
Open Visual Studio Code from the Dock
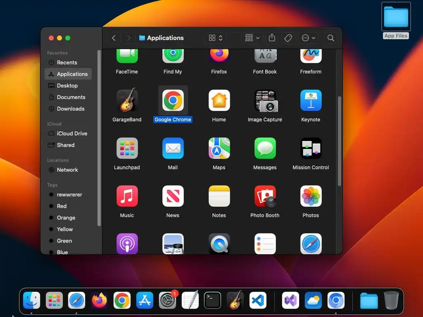[x=258, y=300]
